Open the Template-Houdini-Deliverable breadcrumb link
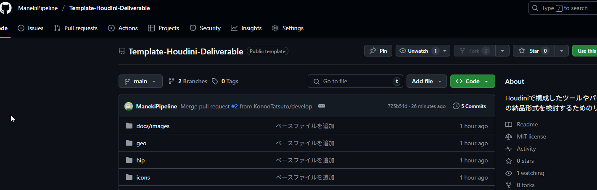Image resolution: width=597 pixels, height=190 pixels. click(x=109, y=8)
